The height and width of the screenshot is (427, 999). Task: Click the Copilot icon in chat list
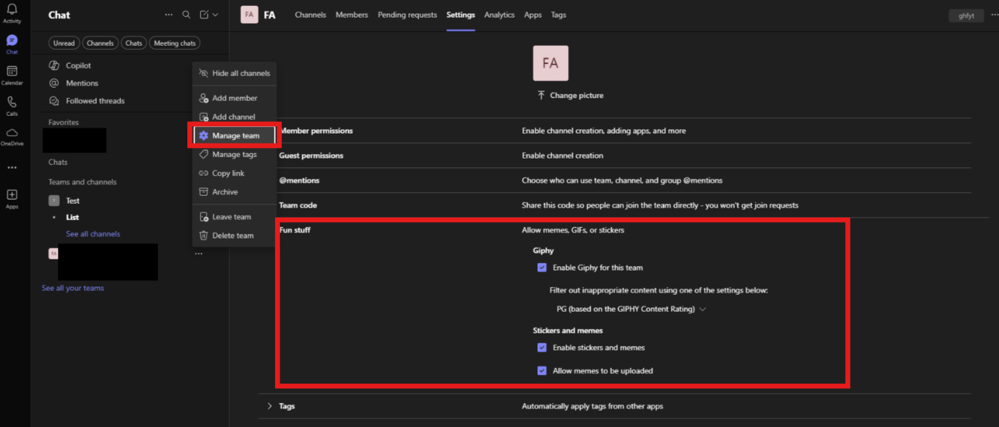pyautogui.click(x=54, y=65)
